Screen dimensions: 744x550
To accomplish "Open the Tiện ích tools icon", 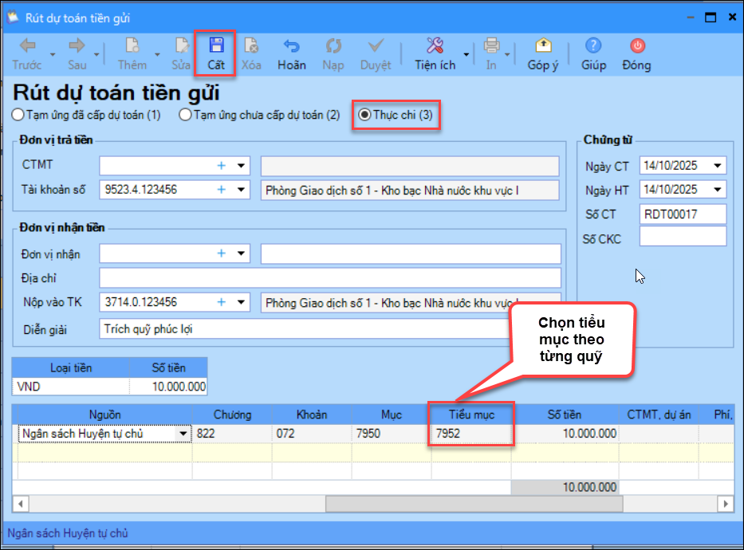I will 435,46.
